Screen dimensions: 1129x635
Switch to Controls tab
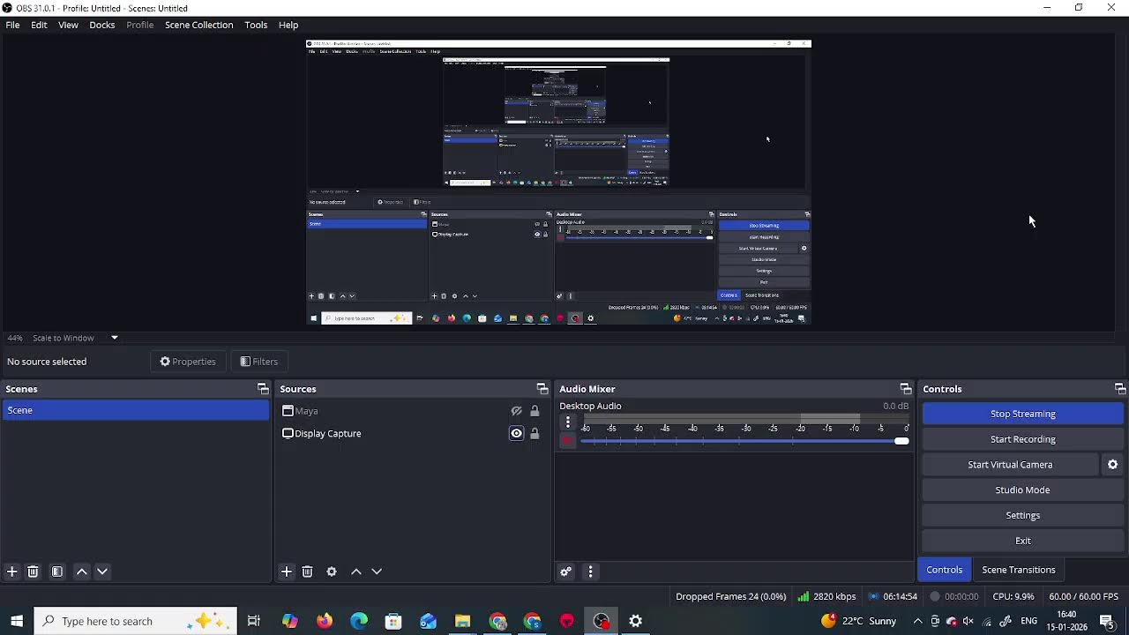[x=945, y=570]
